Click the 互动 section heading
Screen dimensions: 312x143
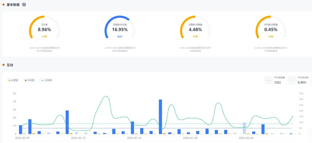point(10,65)
